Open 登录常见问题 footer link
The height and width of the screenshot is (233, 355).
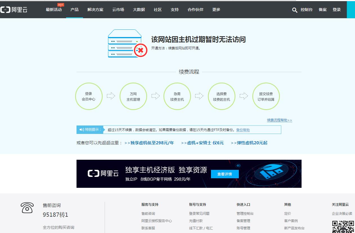coord(199,214)
